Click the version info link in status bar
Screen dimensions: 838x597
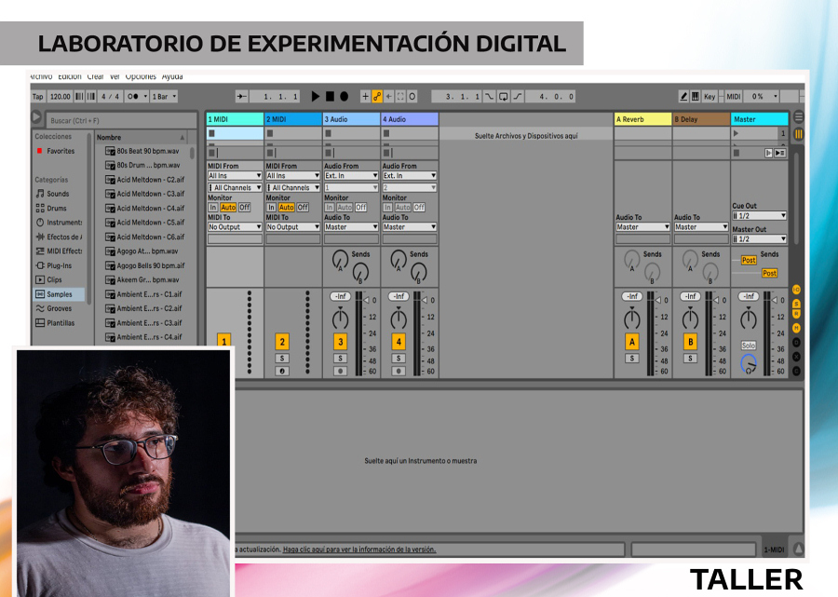pos(359,550)
